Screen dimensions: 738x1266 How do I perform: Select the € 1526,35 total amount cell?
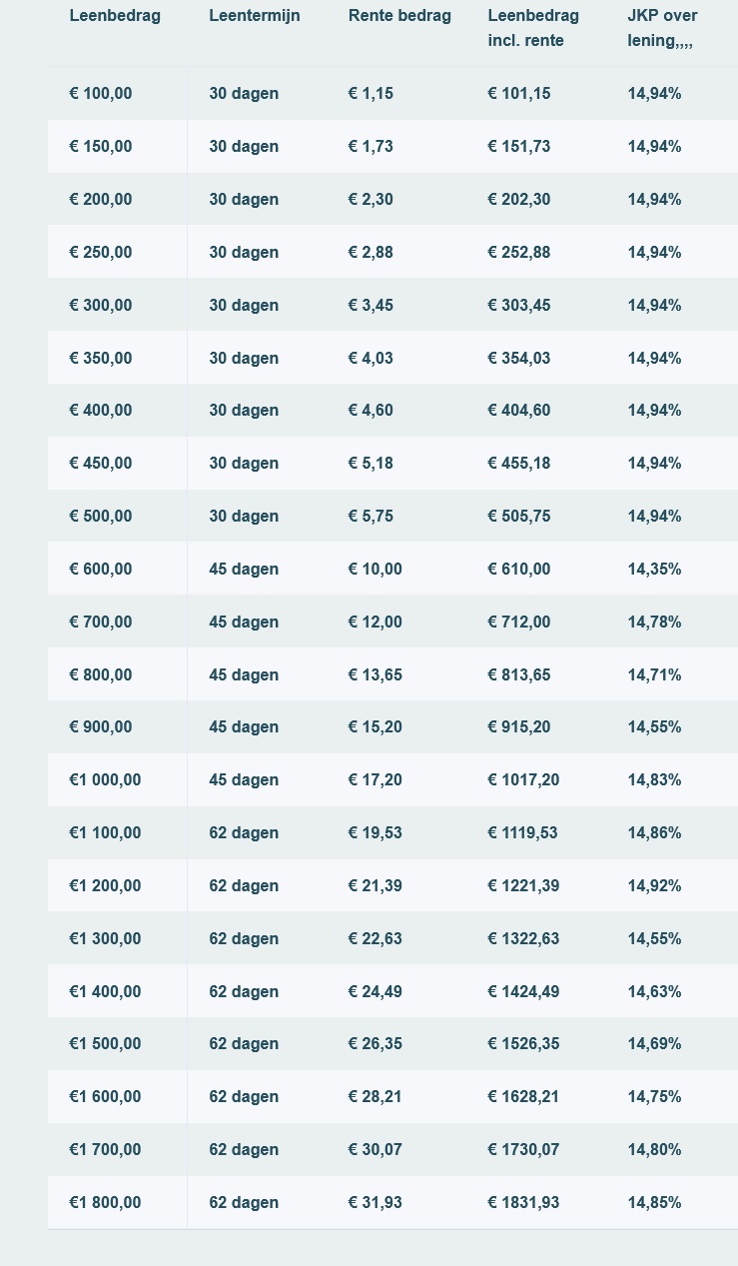[523, 1044]
